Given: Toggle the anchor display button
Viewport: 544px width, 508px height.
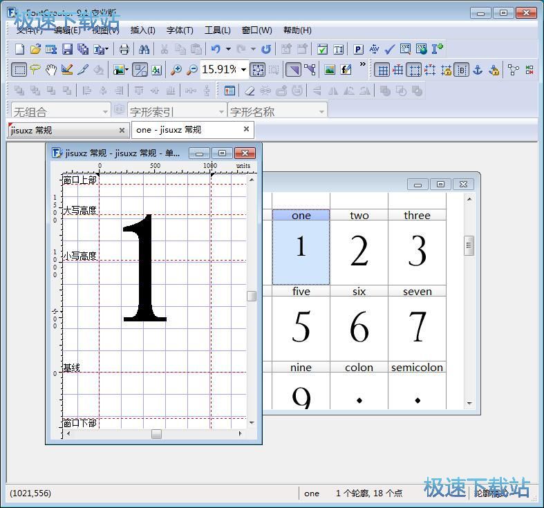Looking at the screenshot, I should point(477,70).
